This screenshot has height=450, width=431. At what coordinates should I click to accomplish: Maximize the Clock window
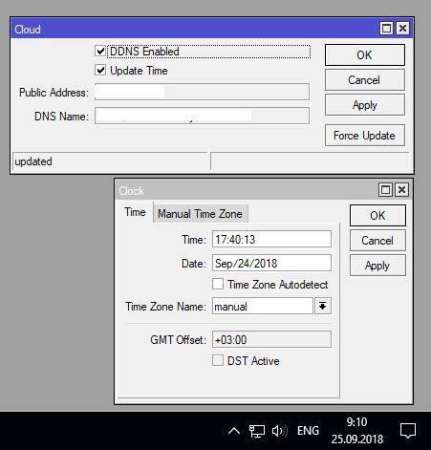(385, 190)
